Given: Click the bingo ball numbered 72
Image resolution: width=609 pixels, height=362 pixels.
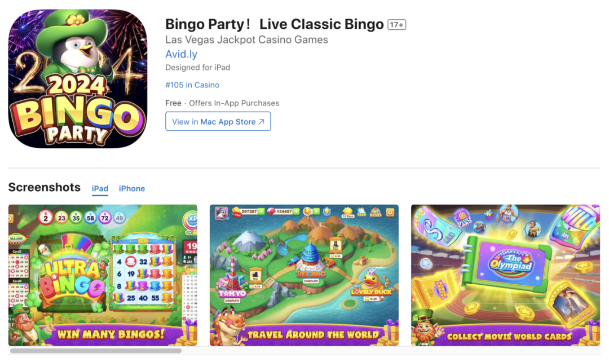Looking at the screenshot, I should click(105, 218).
